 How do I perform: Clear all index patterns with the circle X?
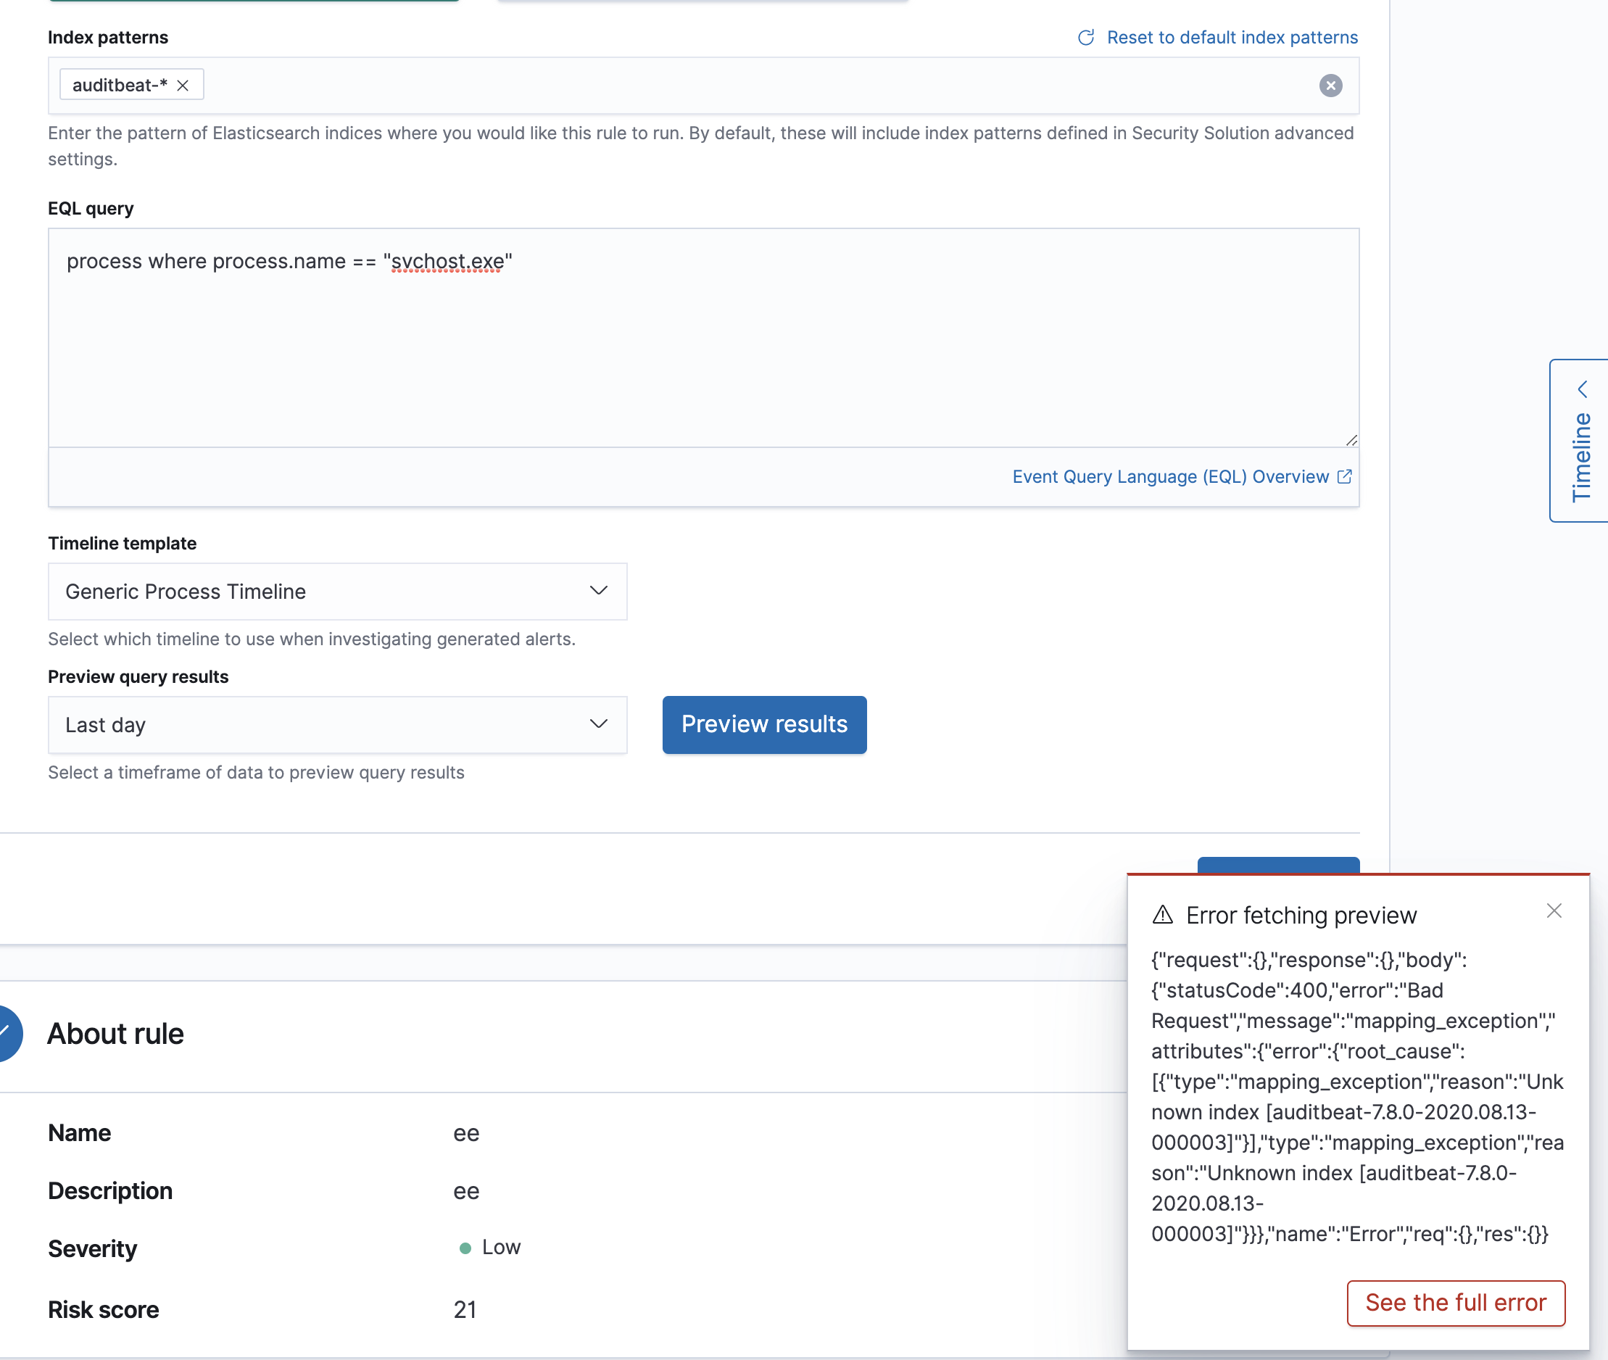click(x=1330, y=86)
